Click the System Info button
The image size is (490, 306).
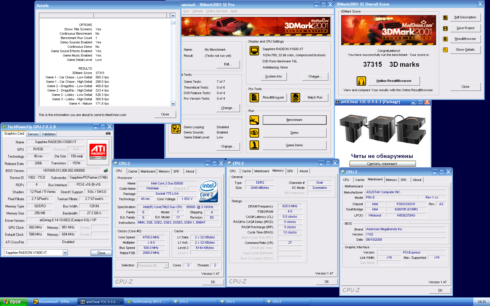(274, 76)
